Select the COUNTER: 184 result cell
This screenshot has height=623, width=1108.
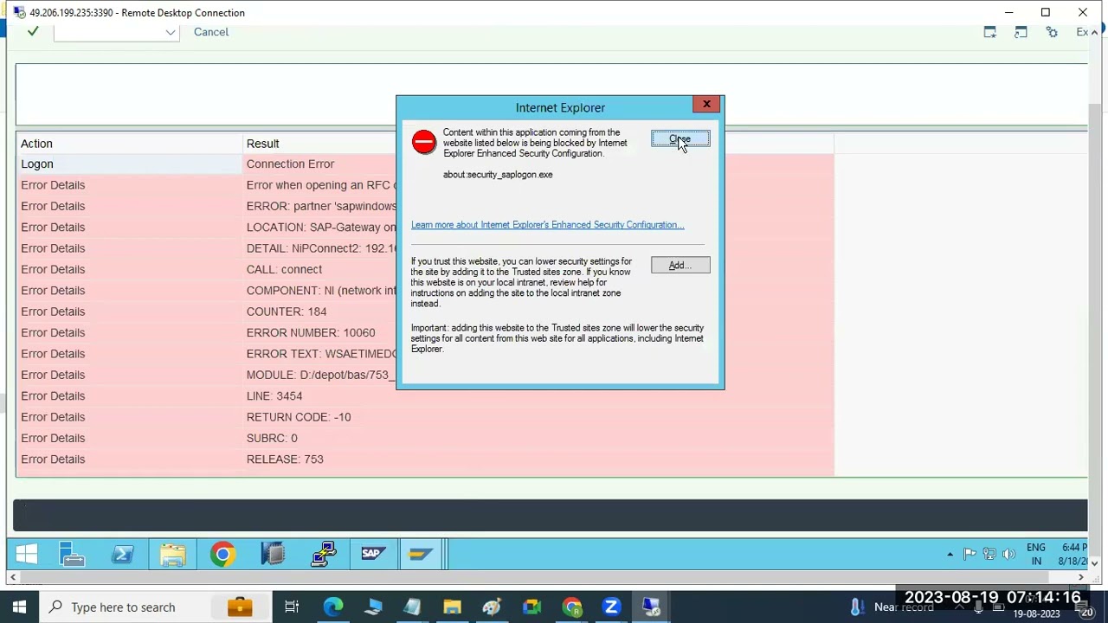click(287, 311)
